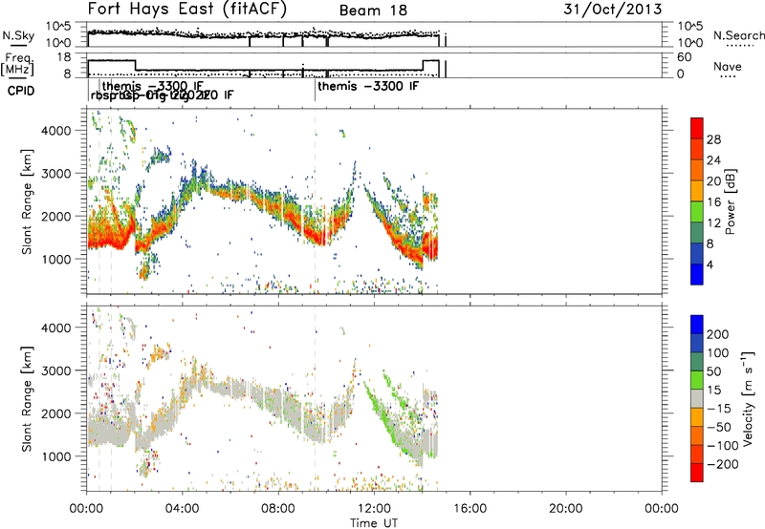The height and width of the screenshot is (529, 765).
Task: Click the 'Beam 18' label
Action: click(373, 11)
